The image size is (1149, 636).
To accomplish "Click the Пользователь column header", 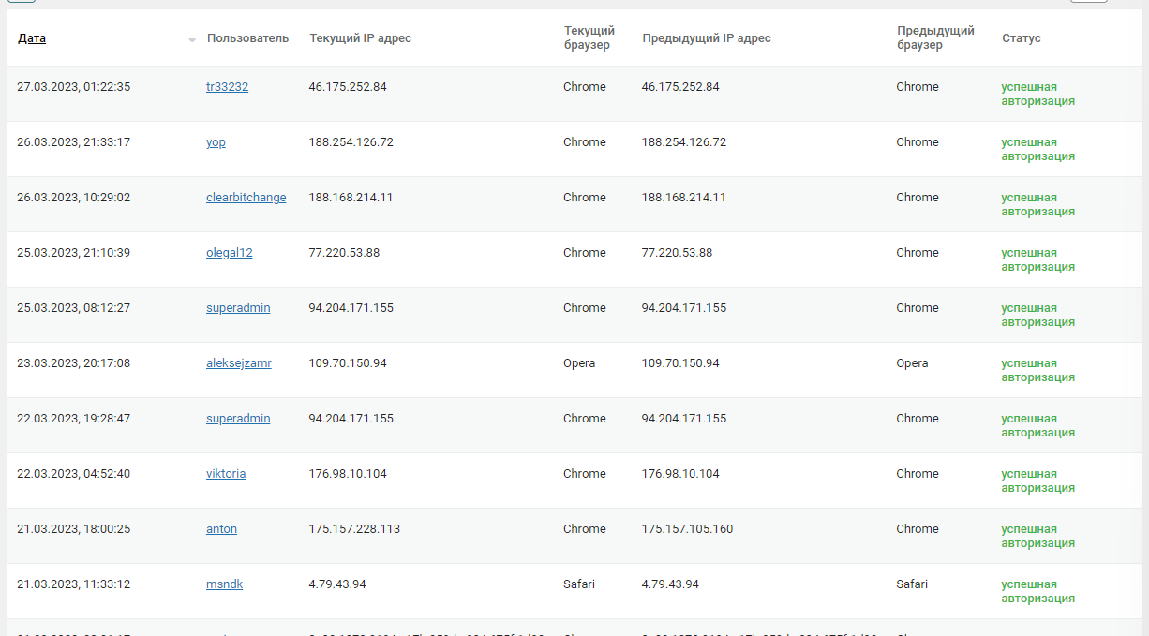I will click(x=247, y=38).
